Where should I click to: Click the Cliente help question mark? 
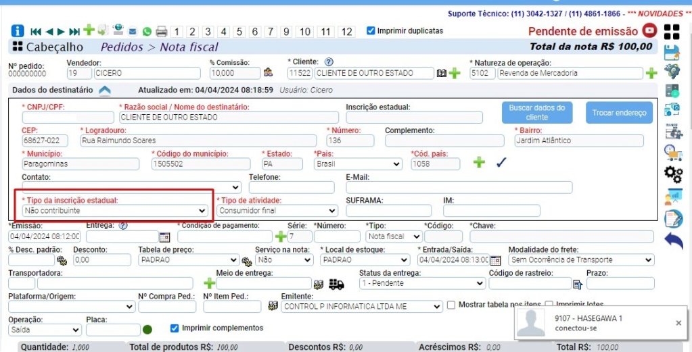tap(328, 62)
